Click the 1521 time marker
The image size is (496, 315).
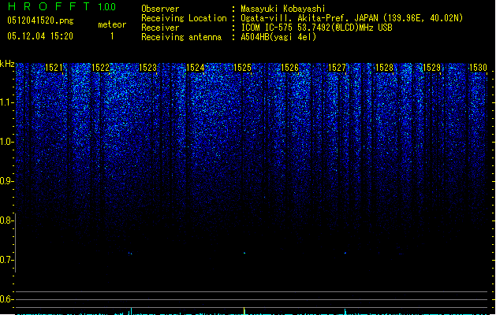coord(54,68)
